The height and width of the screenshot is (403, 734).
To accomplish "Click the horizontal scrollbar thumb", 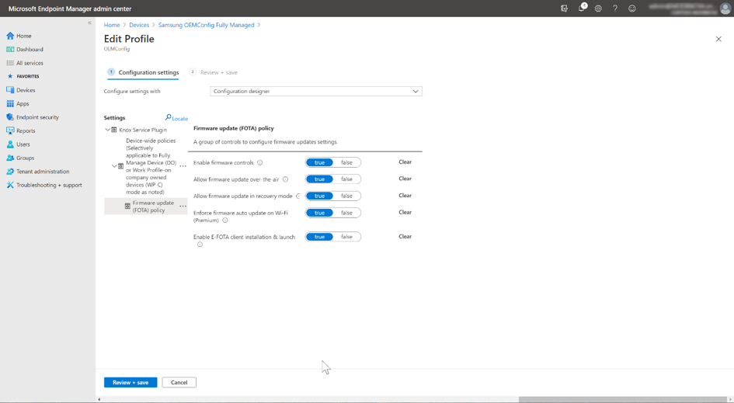I will 623,399.
